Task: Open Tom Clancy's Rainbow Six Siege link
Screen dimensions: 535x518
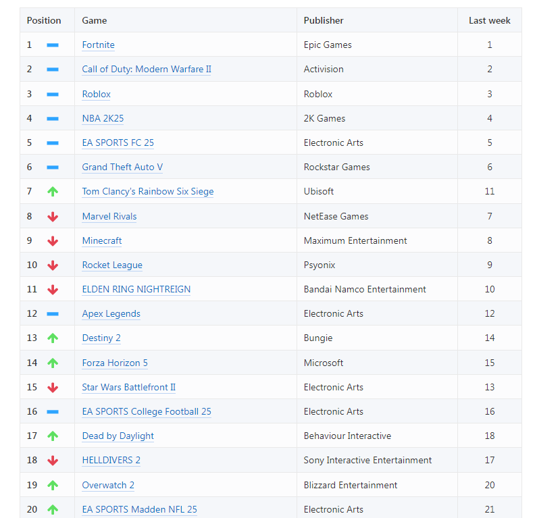Action: pos(148,191)
